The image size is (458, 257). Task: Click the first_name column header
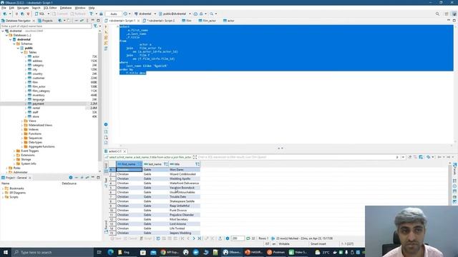click(x=129, y=164)
